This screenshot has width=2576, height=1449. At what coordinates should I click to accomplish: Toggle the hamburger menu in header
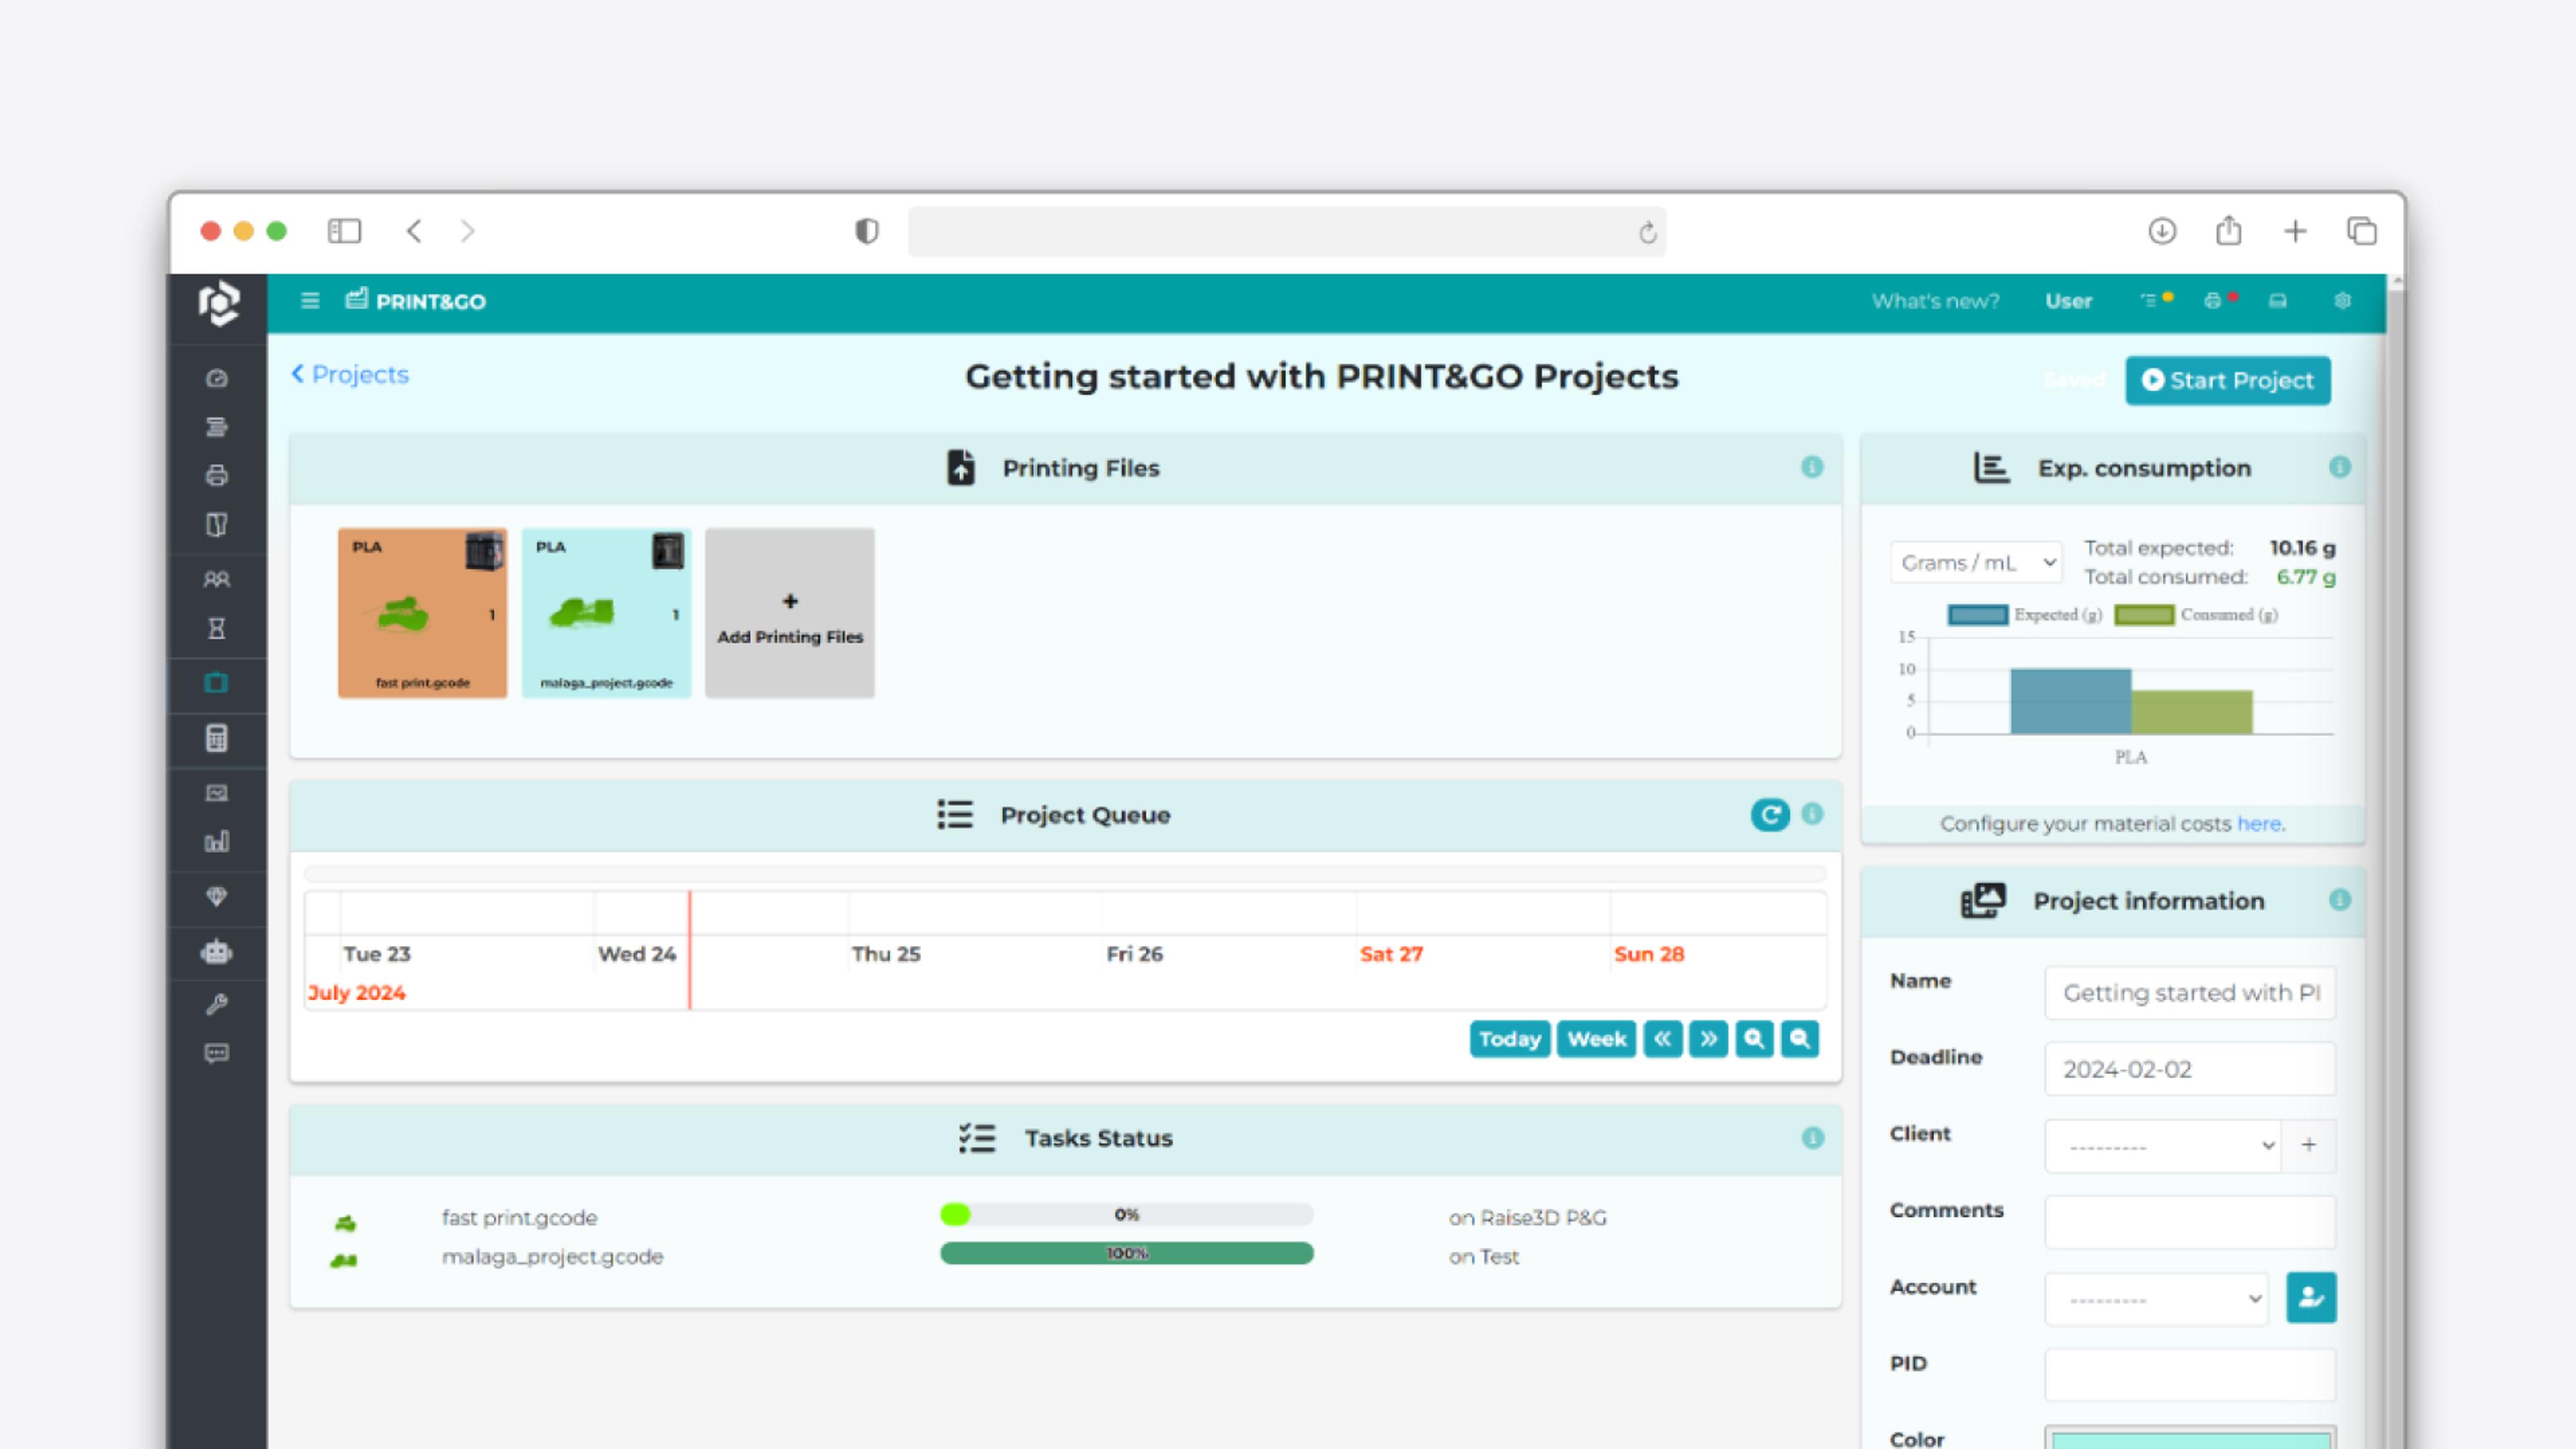click(x=310, y=301)
